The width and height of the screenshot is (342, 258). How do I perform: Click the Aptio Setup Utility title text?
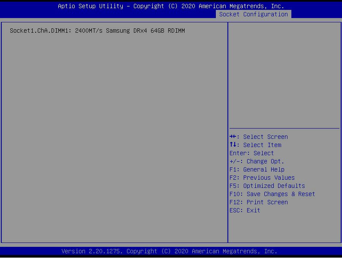(x=171, y=6)
